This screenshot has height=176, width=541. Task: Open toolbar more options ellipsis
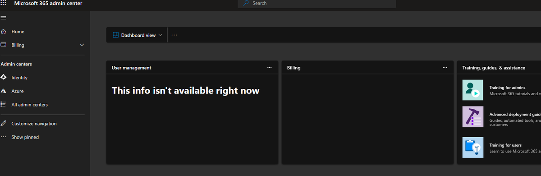pyautogui.click(x=174, y=35)
